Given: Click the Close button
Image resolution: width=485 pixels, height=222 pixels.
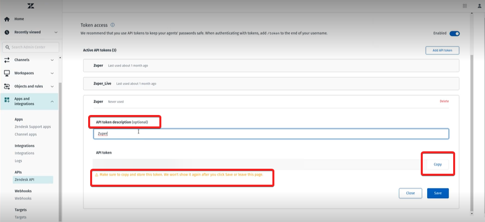Looking at the screenshot, I should coord(410,193).
